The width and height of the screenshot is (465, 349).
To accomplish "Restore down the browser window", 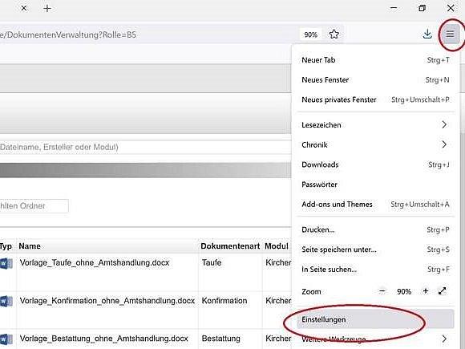I will pos(422,8).
